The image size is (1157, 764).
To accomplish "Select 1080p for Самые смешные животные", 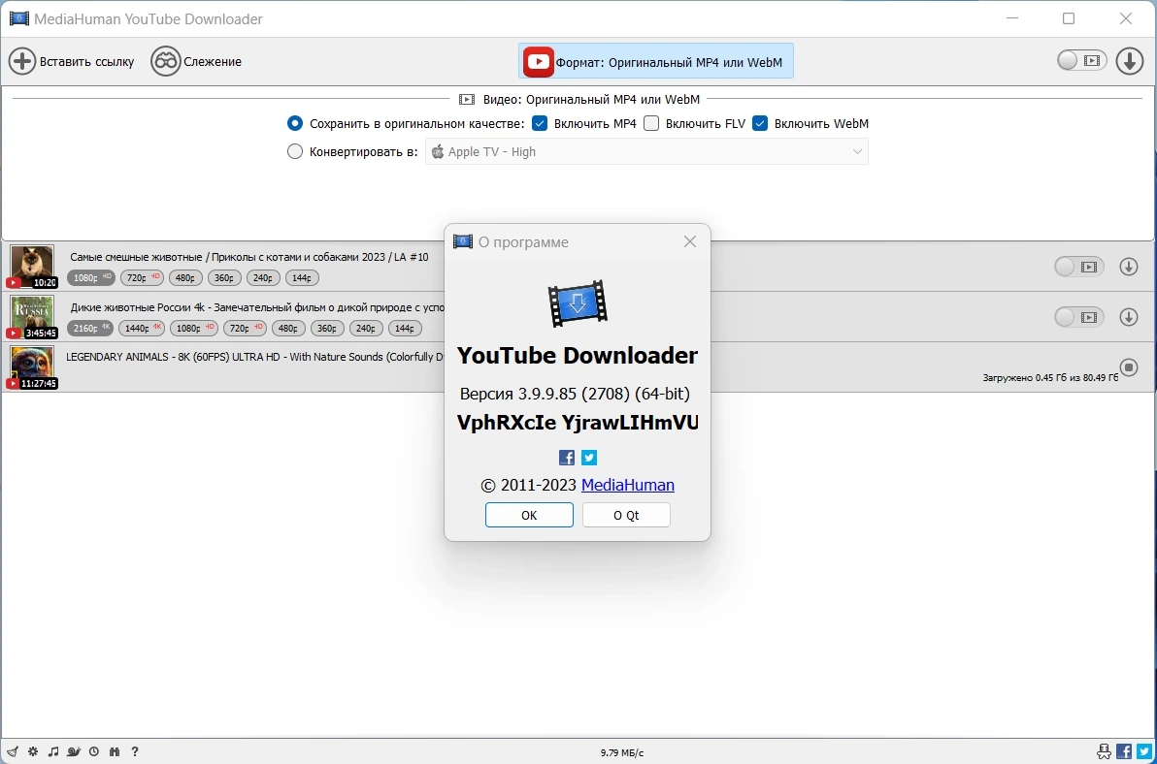I will pyautogui.click(x=91, y=277).
